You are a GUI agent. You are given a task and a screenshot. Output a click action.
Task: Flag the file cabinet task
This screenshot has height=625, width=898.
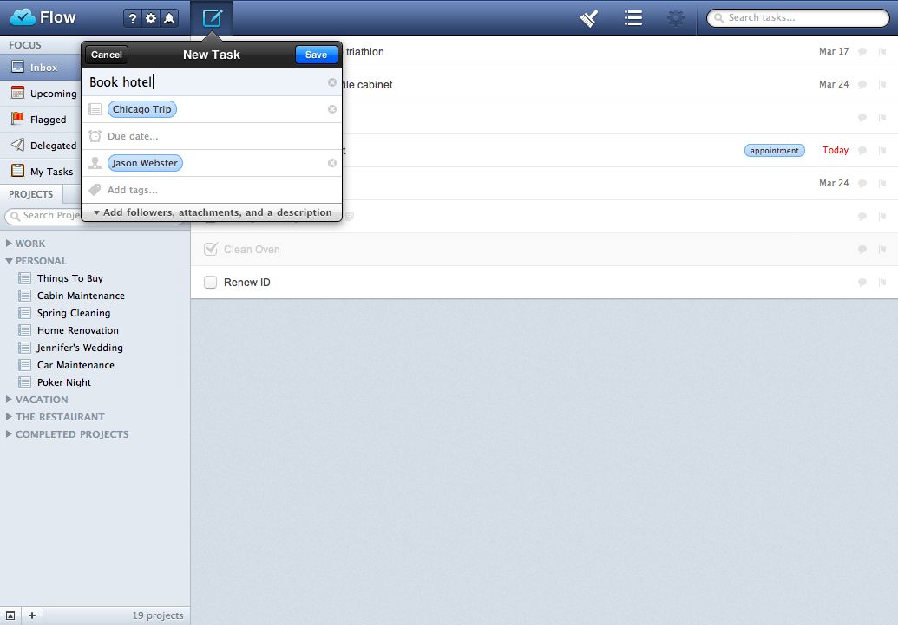click(882, 84)
